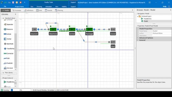Screen dimensions: 172x97
Task: Stop the simulation with the red stop icon
Action: click(20, 2)
